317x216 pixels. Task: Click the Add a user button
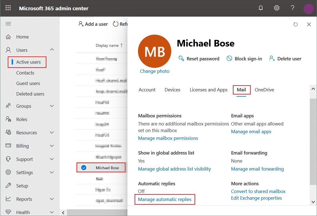tap(93, 24)
